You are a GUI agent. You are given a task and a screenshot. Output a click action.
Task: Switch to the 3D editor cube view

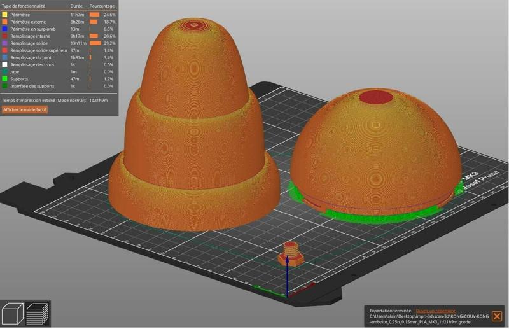click(x=13, y=313)
